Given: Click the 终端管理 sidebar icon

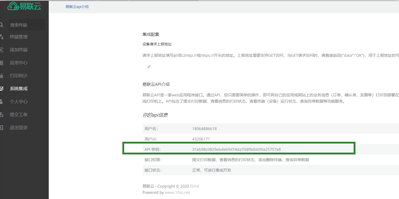Looking at the screenshot, I should pyautogui.click(x=1, y=37).
